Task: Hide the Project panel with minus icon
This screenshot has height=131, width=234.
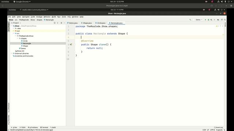Action: coord(64,23)
